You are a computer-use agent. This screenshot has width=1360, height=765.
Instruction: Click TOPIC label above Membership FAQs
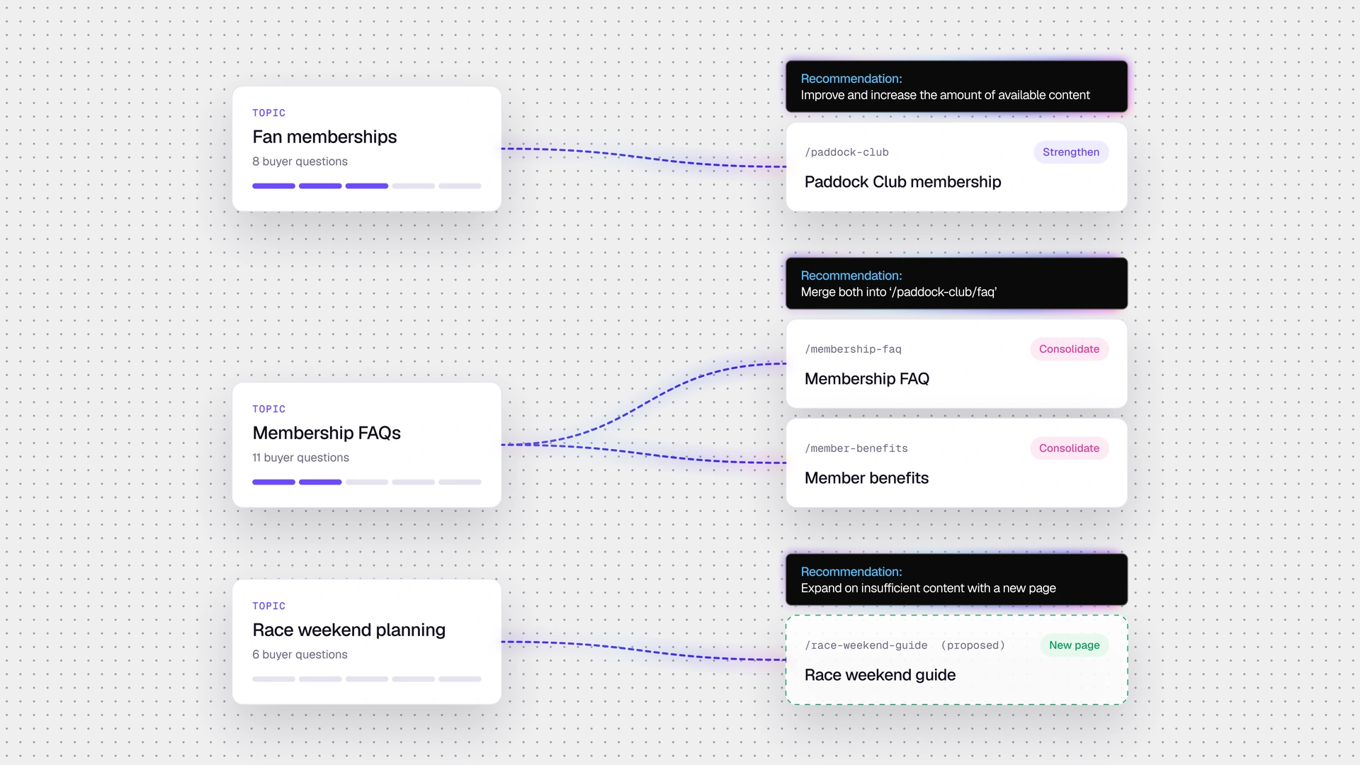click(268, 409)
